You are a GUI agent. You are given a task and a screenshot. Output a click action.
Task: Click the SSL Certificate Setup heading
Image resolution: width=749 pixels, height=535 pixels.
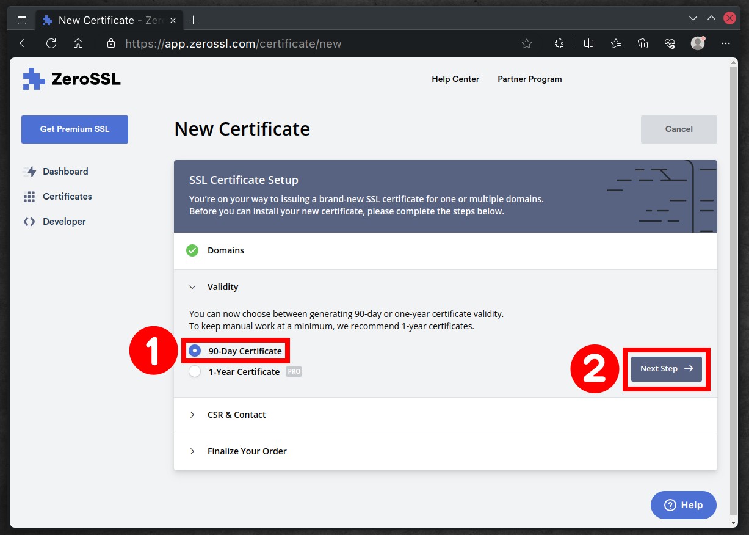[244, 180]
